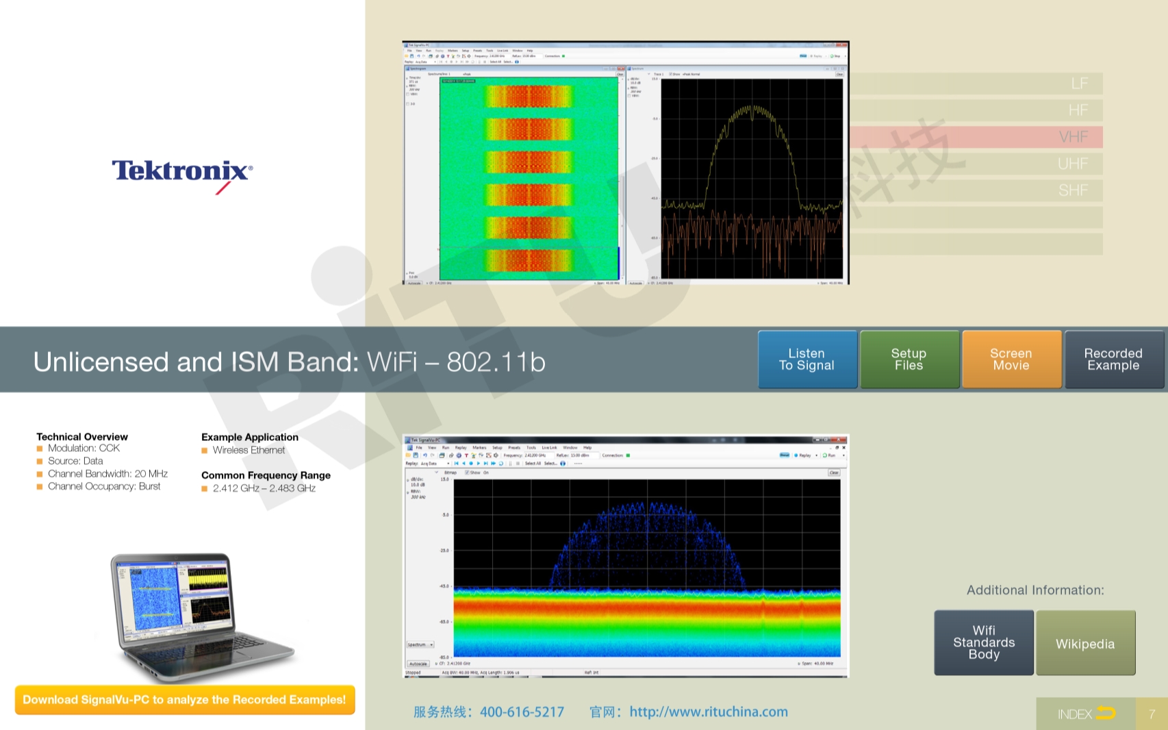Open the Wikipedia additional information button
Image resolution: width=1168 pixels, height=730 pixels.
(x=1085, y=643)
